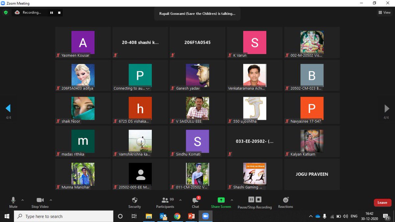Open the View layout menu
Image resolution: width=395 pixels, height=222 pixels.
tap(384, 13)
